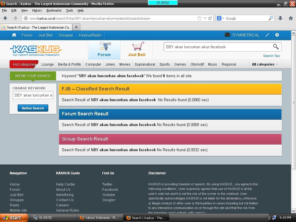Screen dimensions: 296x222
Task: Open URL history dropdown arrow
Action: 205,18
